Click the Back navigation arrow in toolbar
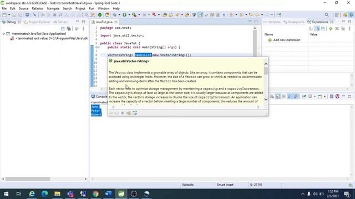 coord(257,15)
